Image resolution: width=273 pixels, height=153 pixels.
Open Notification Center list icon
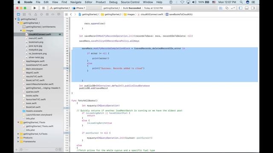click(253, 2)
